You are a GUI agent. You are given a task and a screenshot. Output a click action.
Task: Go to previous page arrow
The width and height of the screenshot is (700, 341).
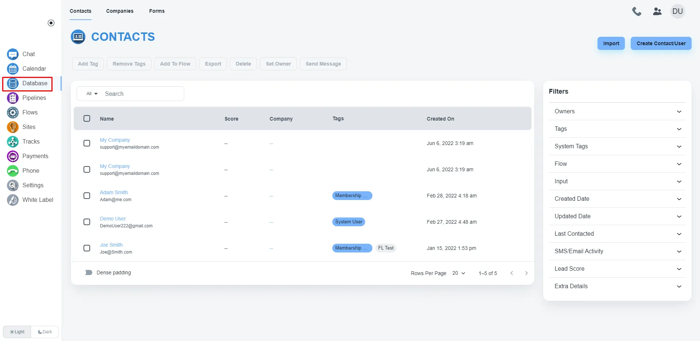point(512,273)
